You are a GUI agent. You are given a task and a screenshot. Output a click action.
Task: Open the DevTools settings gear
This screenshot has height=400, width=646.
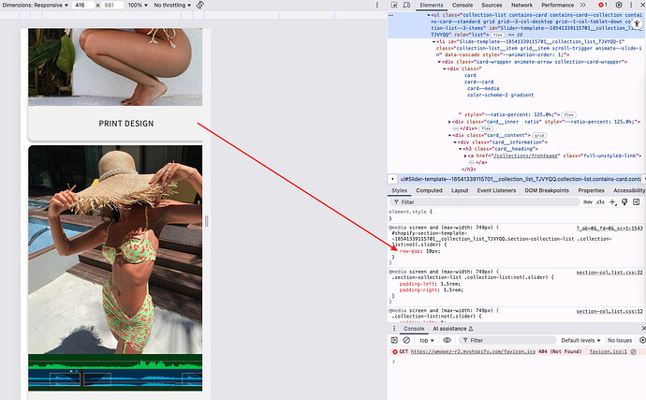619,5
